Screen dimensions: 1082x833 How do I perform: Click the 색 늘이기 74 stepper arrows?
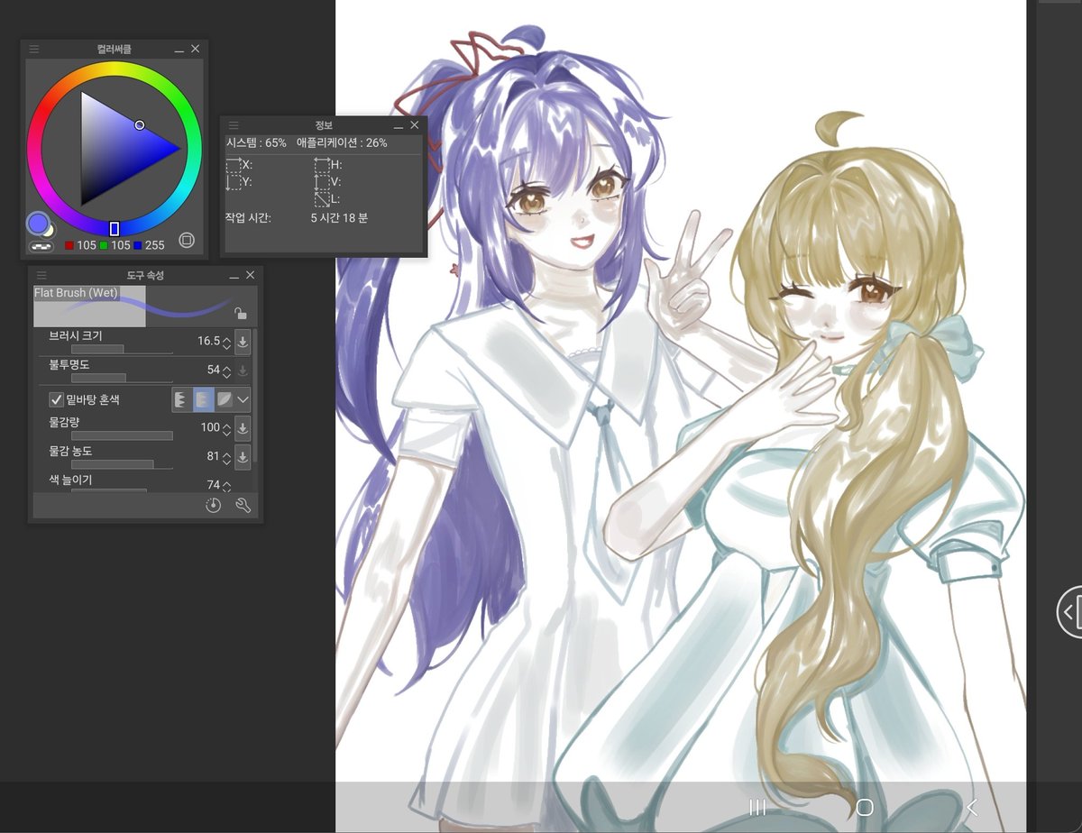(227, 485)
